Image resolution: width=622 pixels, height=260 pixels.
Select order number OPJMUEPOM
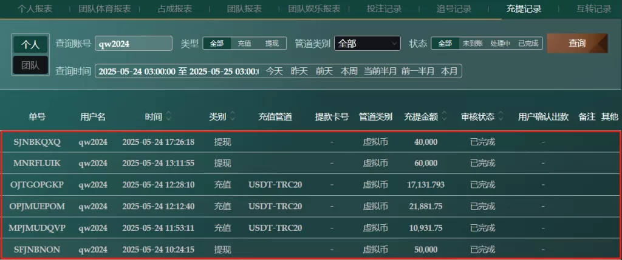(x=37, y=206)
